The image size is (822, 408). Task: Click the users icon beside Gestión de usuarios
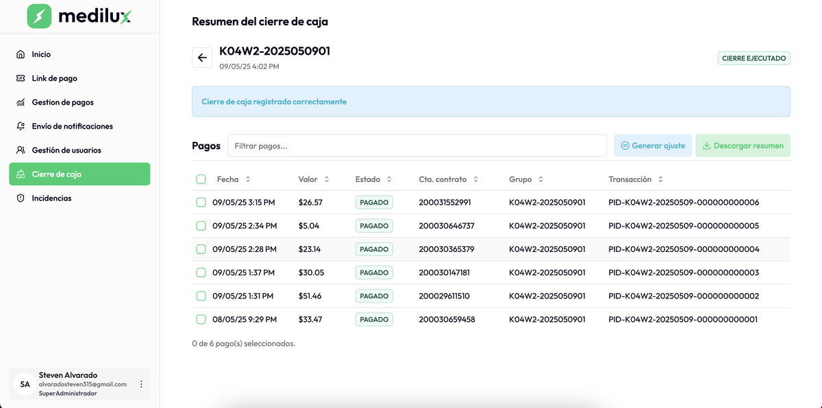pos(21,150)
